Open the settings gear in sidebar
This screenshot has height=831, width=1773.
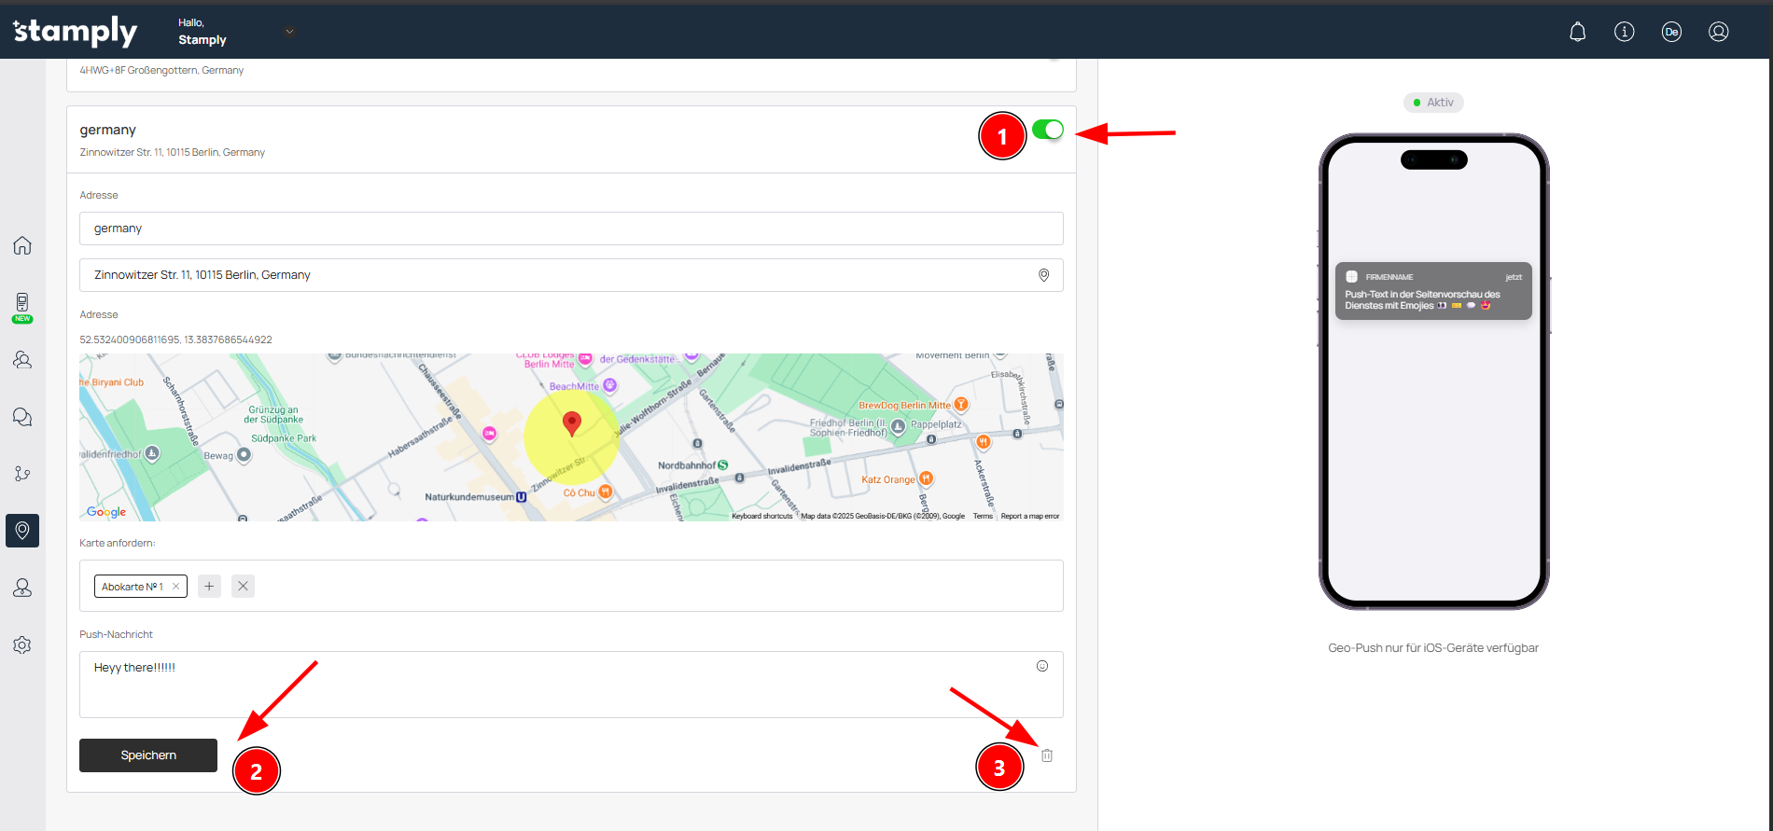click(22, 645)
